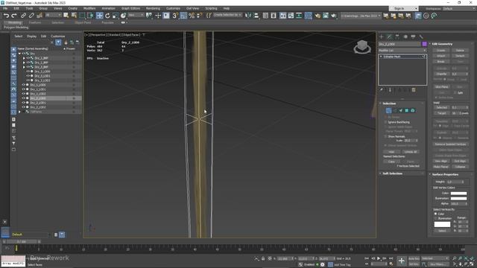477x268 pixels.
Task: Click the Redo arrow icon
Action: coord(14,16)
